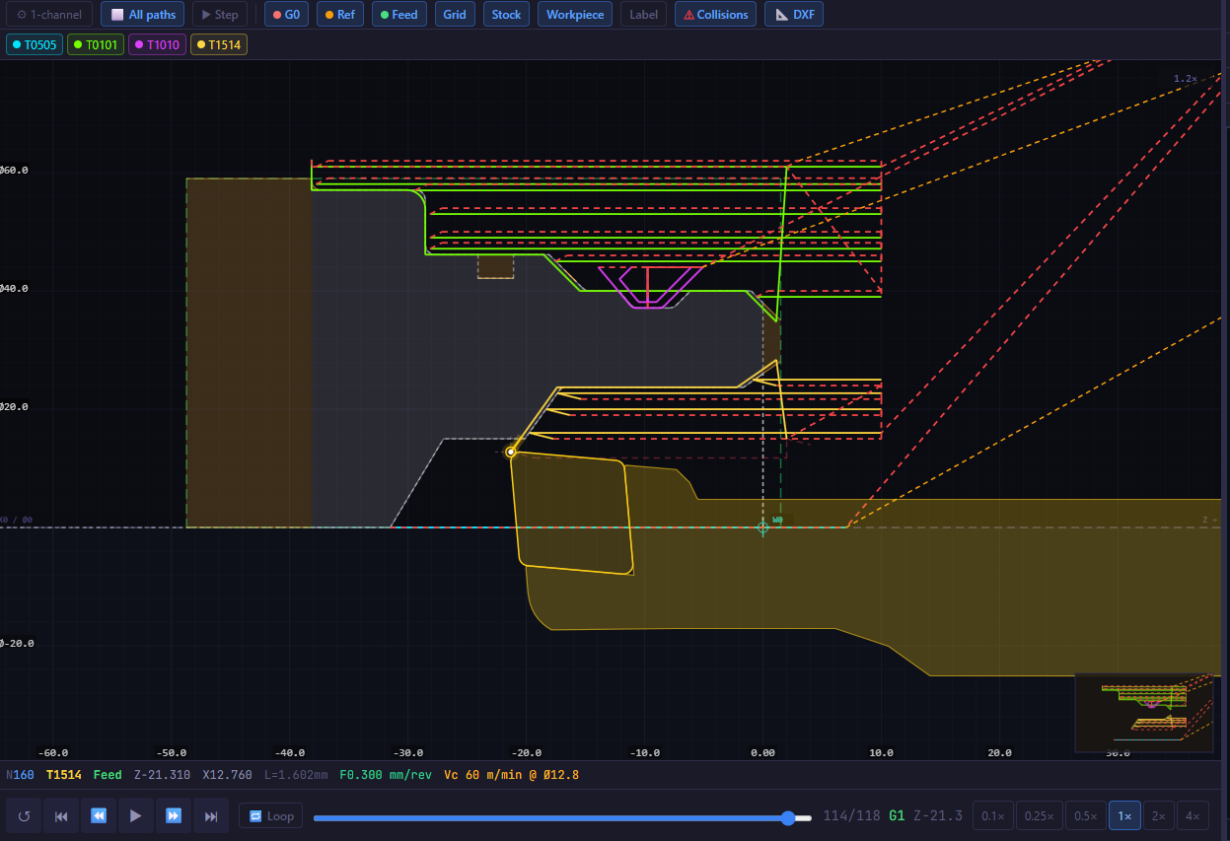Jump to the first step
Image resolution: width=1230 pixels, height=841 pixels.
[x=61, y=816]
